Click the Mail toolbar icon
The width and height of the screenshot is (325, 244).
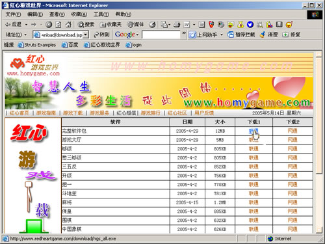point(164,25)
